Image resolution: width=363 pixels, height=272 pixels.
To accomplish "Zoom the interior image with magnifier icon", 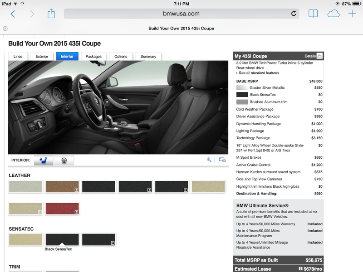I will click(x=209, y=160).
